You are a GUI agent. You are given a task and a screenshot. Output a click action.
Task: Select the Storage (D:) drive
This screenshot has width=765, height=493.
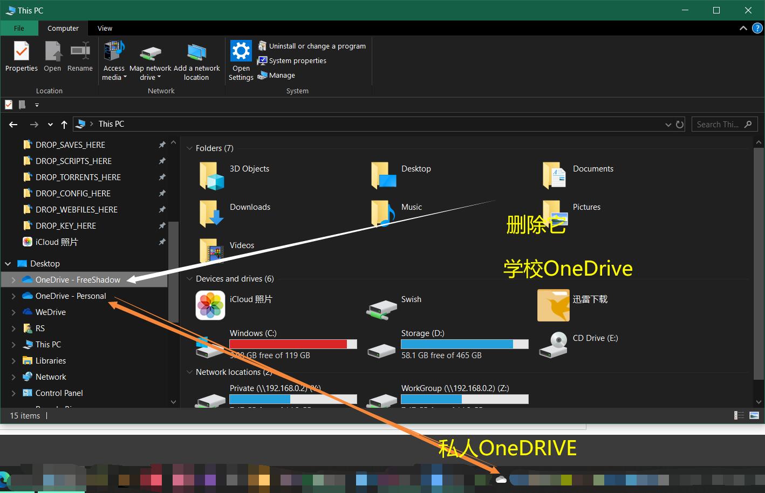448,344
